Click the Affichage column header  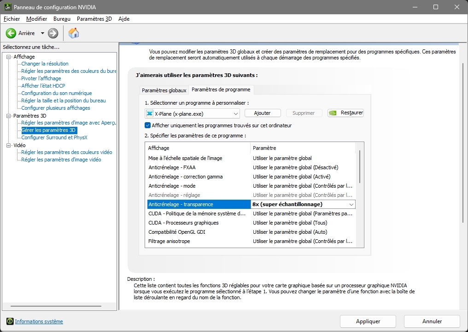[198, 148]
